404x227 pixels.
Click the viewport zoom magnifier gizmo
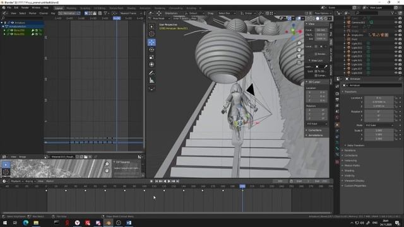pyautogui.click(x=299, y=44)
